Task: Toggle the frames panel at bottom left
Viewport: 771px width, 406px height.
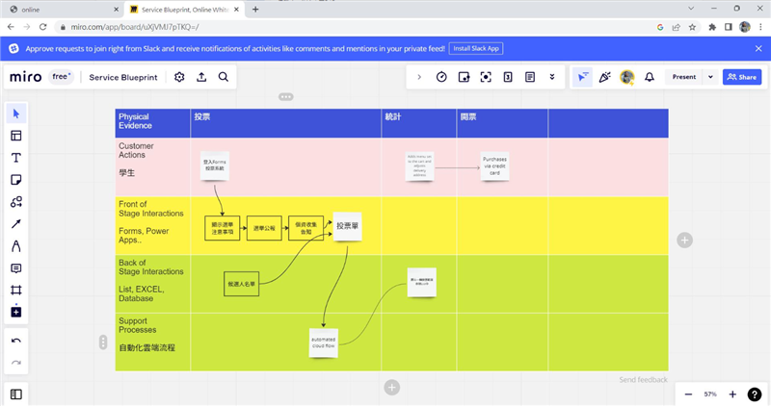Action: coord(16,393)
